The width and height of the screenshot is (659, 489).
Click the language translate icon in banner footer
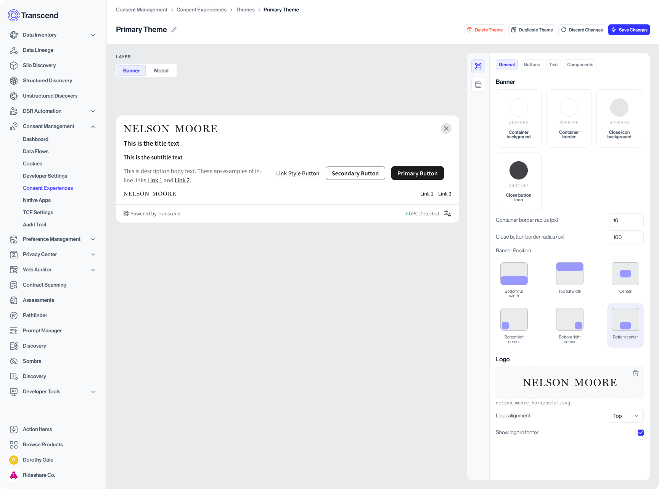[448, 214]
